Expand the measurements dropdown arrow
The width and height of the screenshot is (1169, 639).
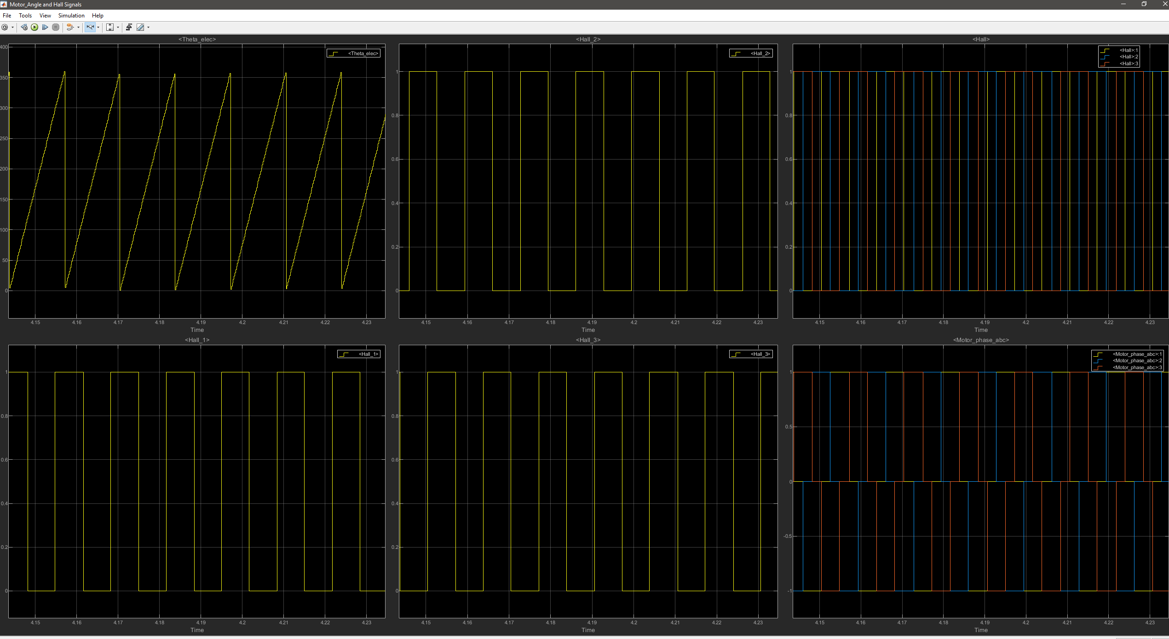tap(148, 28)
